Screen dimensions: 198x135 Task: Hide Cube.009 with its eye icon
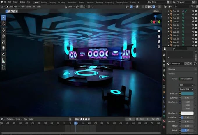(193, 15)
